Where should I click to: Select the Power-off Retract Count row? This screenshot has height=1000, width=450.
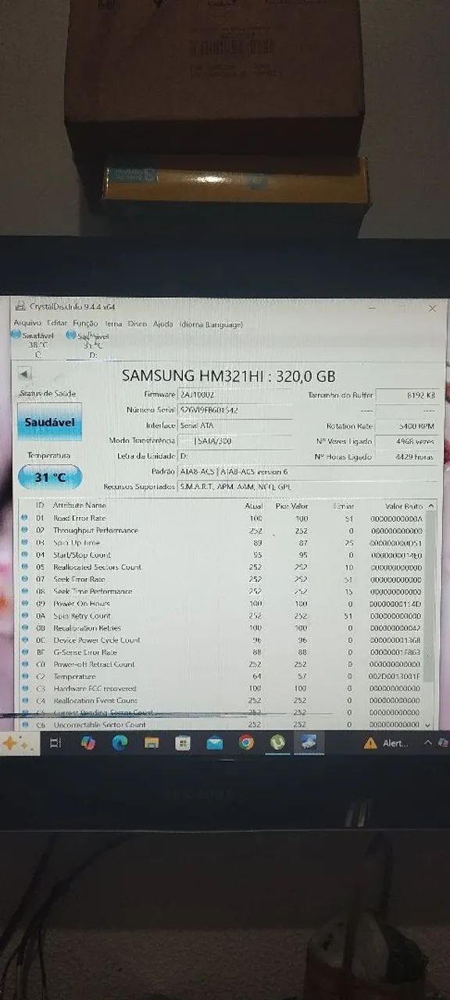click(x=223, y=664)
